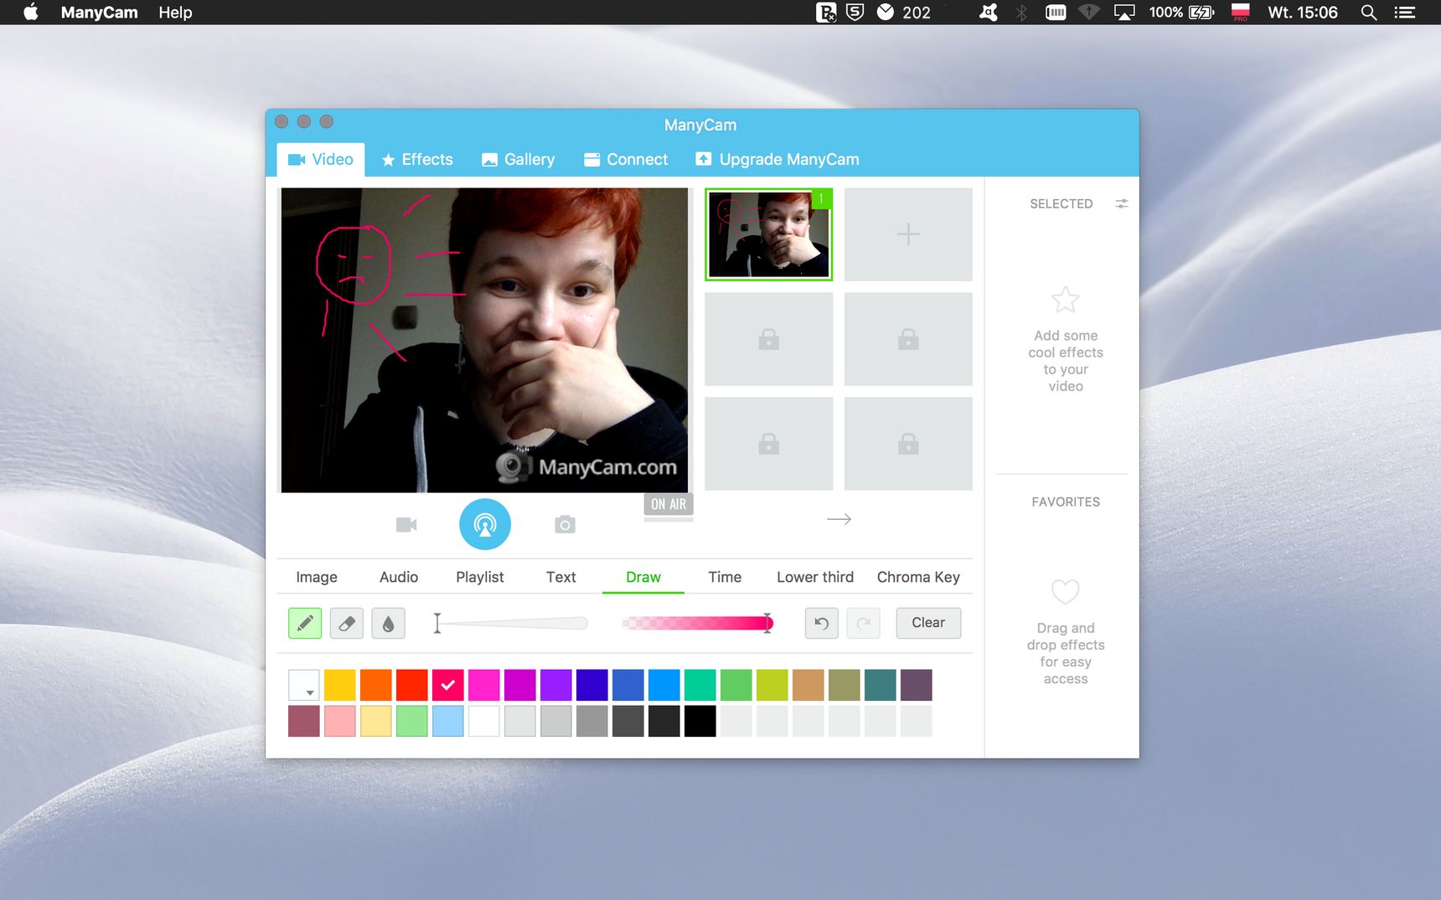Click the heart icon in Favorites panel

pos(1066,592)
